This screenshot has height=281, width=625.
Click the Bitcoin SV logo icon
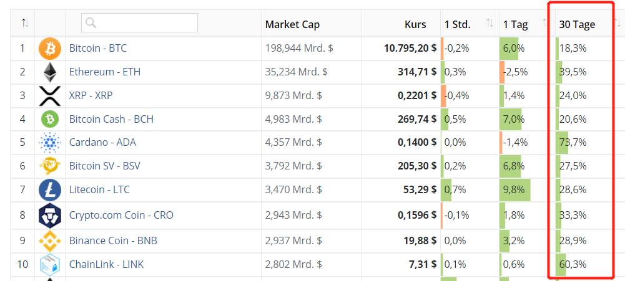point(50,166)
